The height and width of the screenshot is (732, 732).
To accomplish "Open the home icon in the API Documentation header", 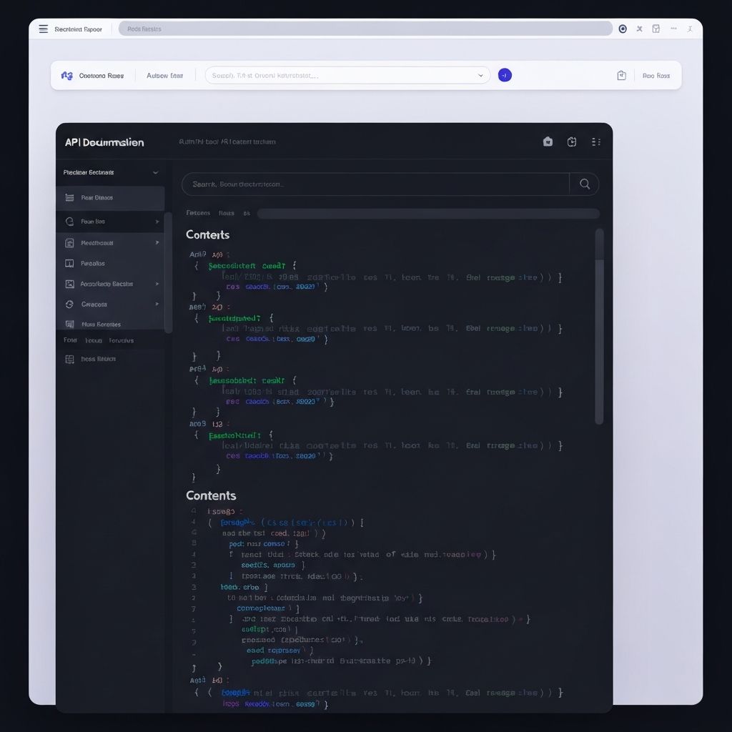I will point(548,142).
